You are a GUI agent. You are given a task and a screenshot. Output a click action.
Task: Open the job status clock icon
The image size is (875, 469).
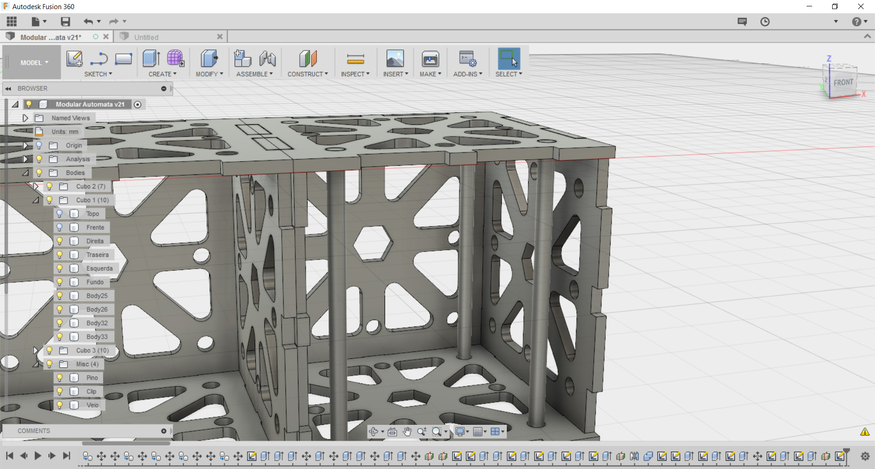click(x=765, y=21)
